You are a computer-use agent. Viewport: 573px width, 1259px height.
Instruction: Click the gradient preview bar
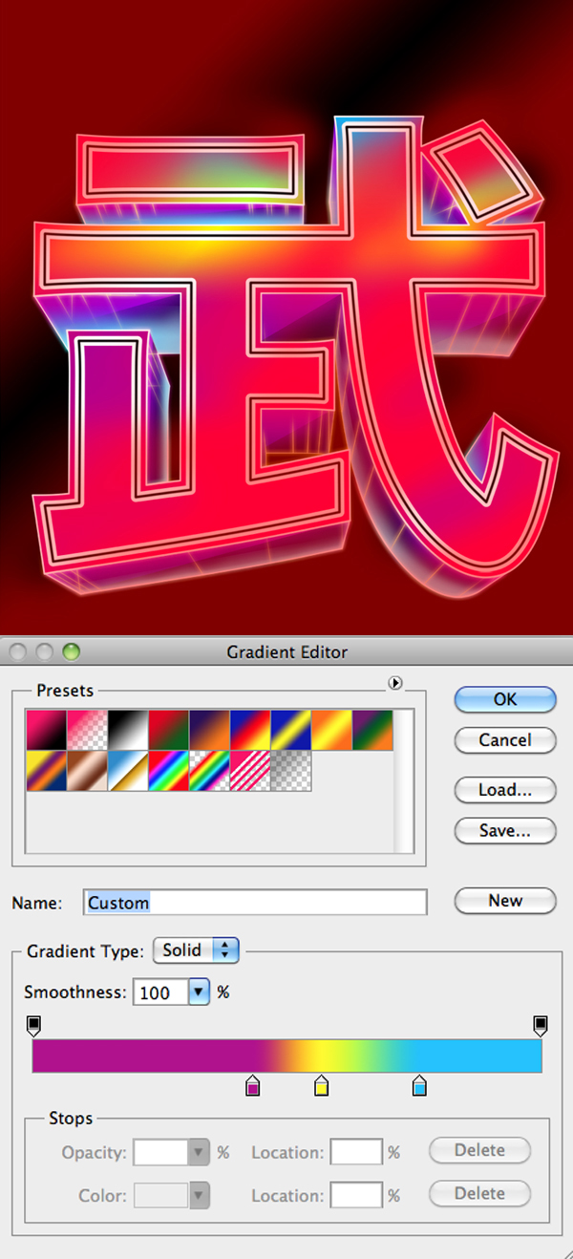(x=287, y=1056)
